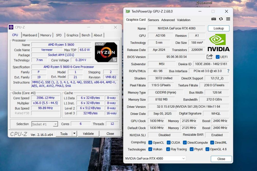Click the Max TDP value 65.0 W
Screen dimensions: 257x171
pyautogui.click(x=85, y=50)
